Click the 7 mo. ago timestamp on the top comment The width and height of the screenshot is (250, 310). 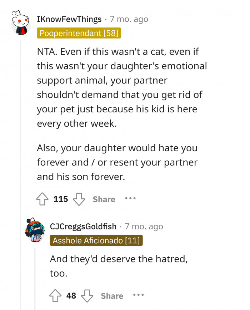[x=129, y=19]
